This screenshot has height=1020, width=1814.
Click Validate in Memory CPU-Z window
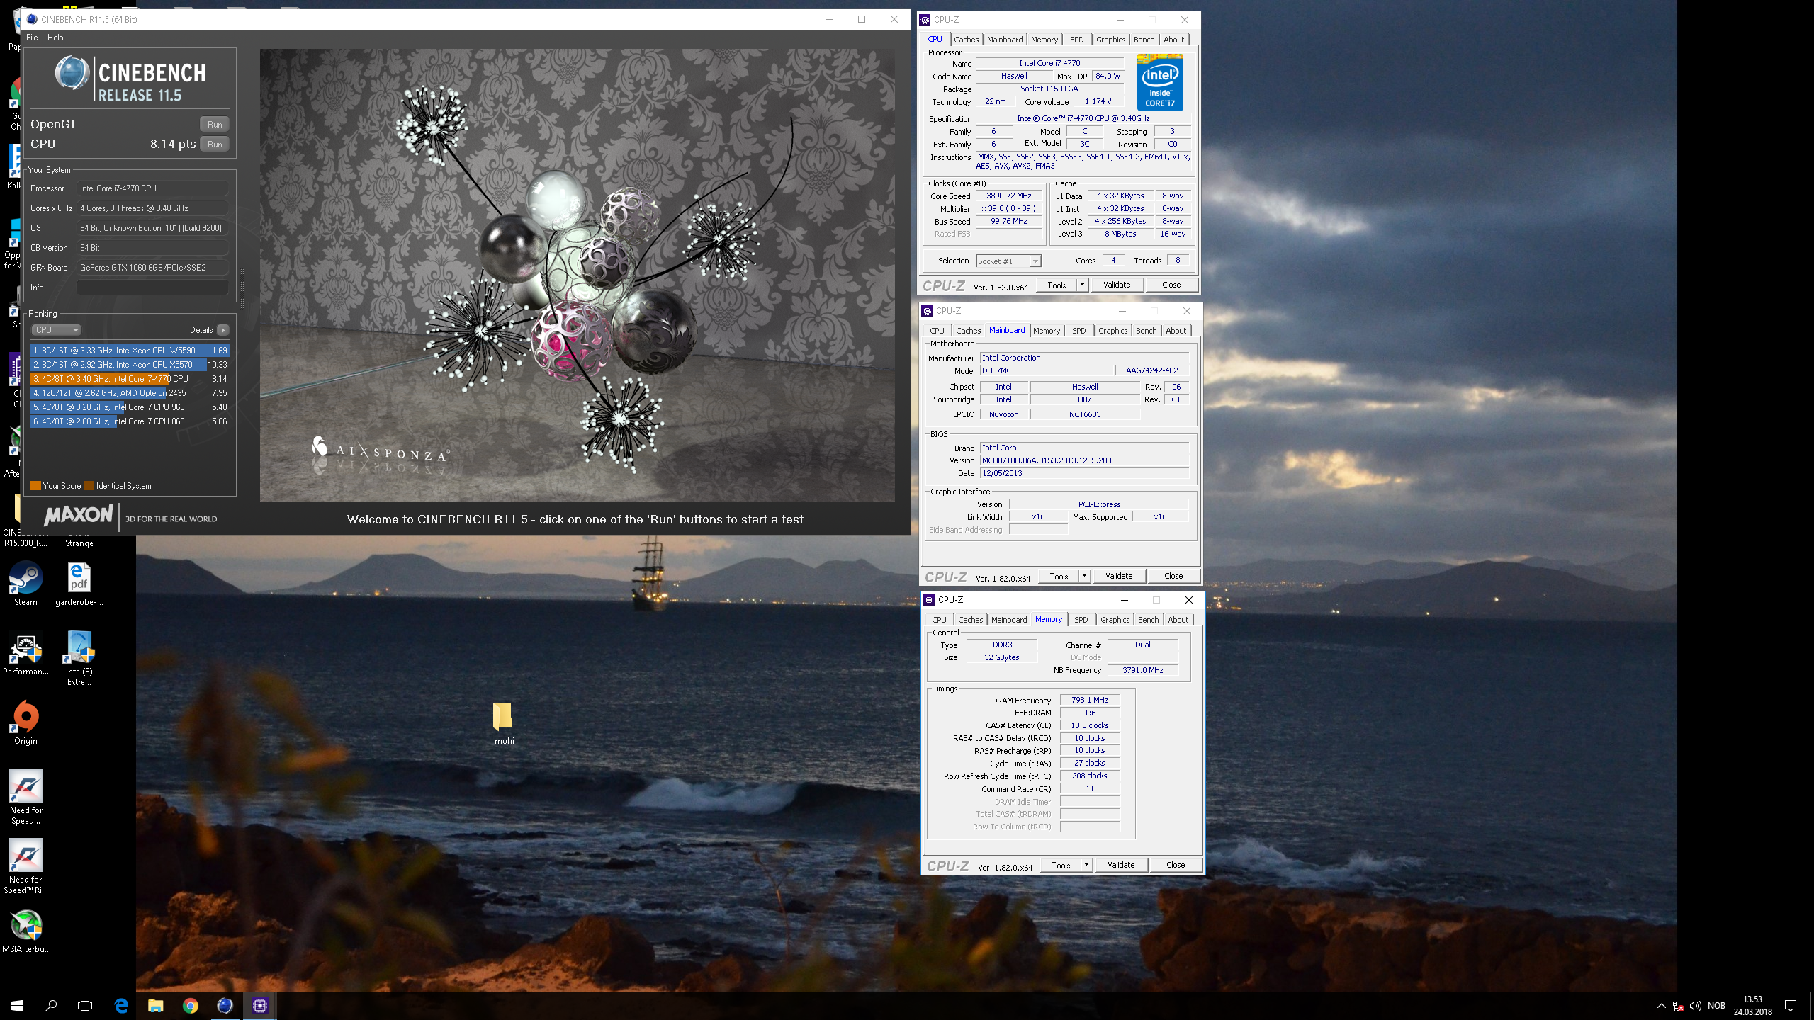pos(1121,865)
